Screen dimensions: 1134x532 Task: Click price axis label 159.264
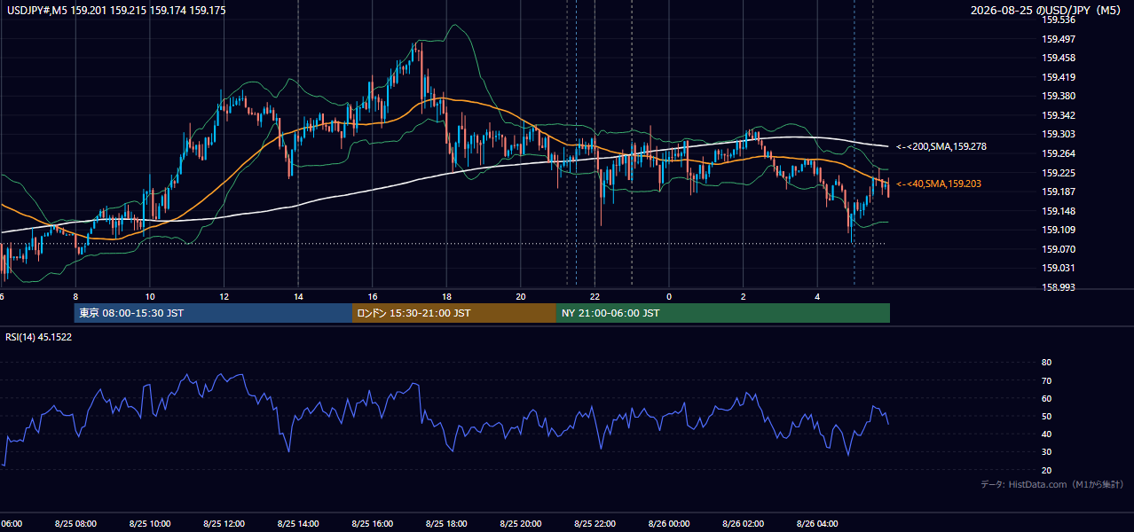1059,153
